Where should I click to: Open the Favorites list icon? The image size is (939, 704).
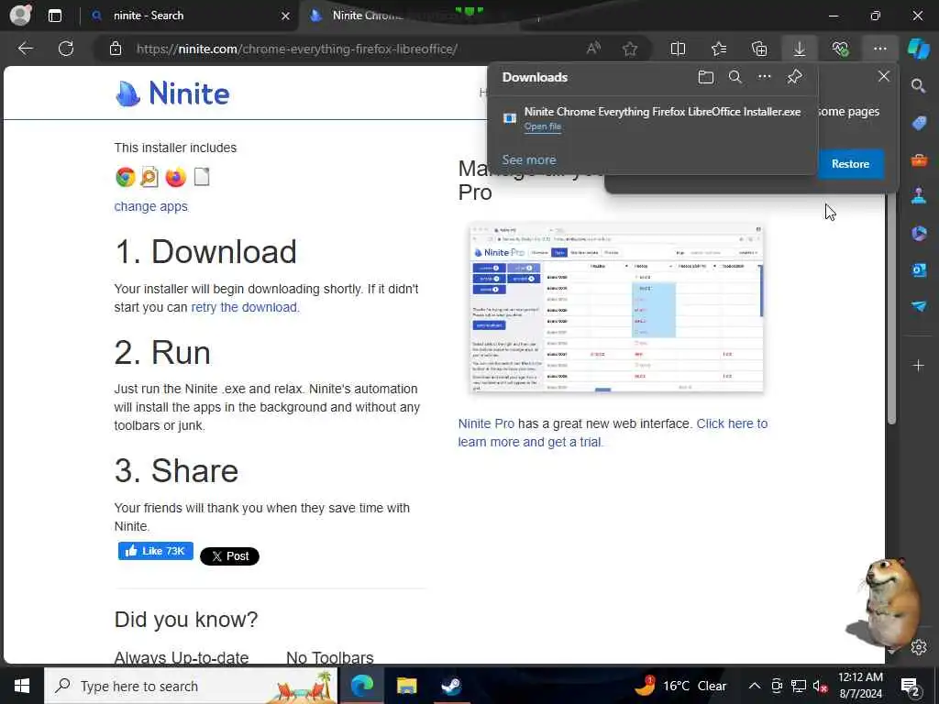pos(719,49)
